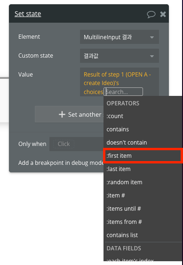Screen dimensions: 183x265
Task: Click the Search input field
Action: coord(123,92)
